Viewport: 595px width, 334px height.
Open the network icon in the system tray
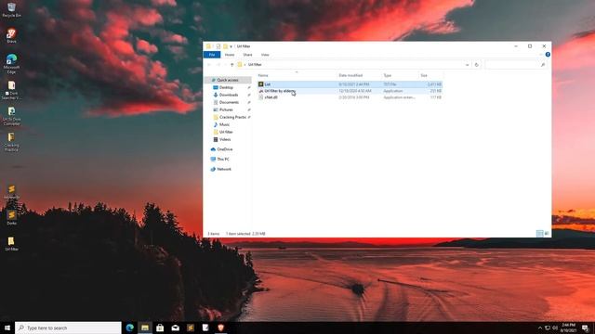[548, 328]
